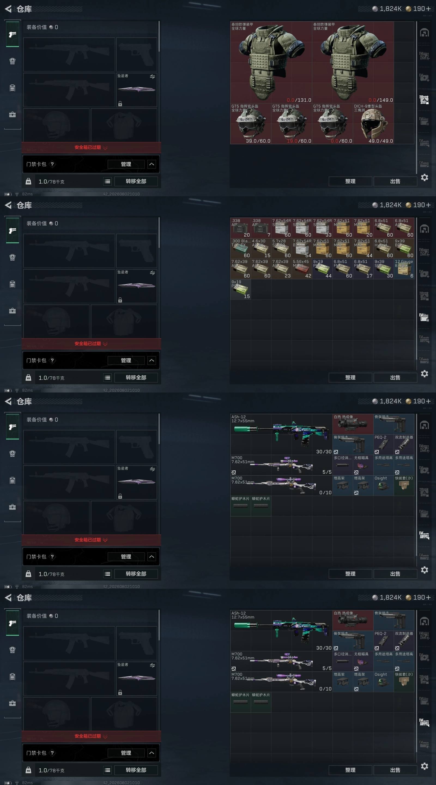Choose the 7.62x39 AP stack of 23
Image resolution: width=436 pixels, height=785 pixels.
tap(281, 269)
